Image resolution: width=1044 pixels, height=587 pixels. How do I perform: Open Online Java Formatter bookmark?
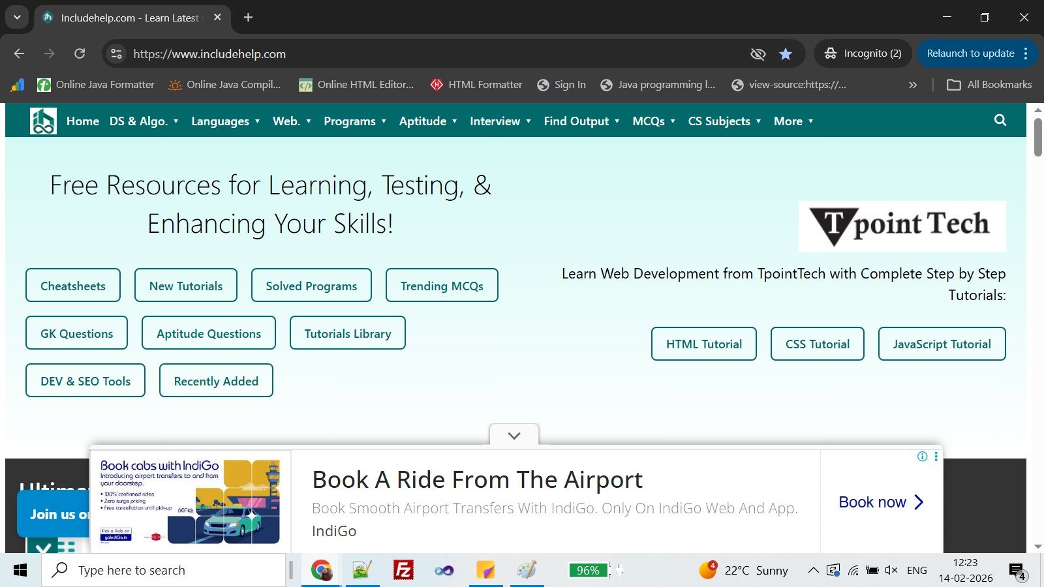tap(96, 85)
